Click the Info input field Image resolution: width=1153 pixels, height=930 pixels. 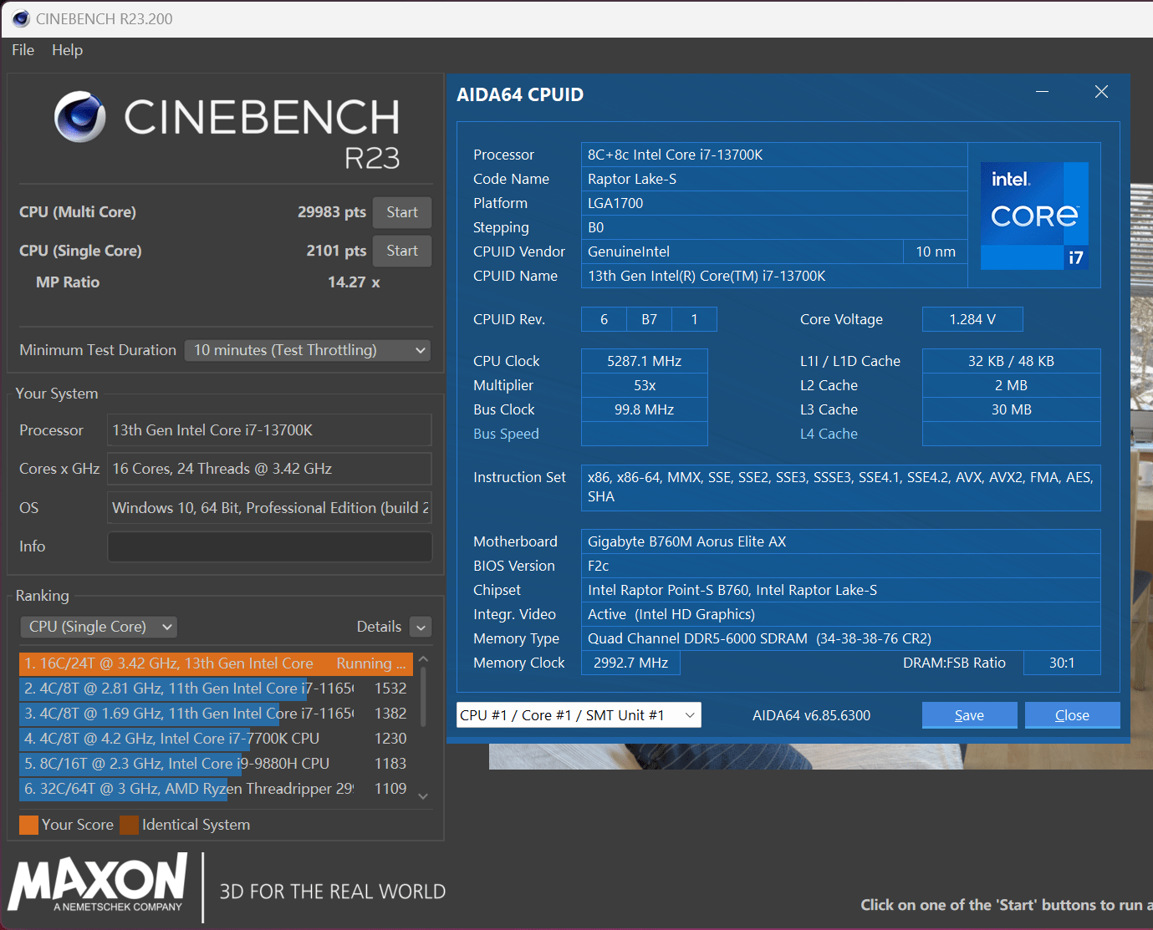pos(269,546)
